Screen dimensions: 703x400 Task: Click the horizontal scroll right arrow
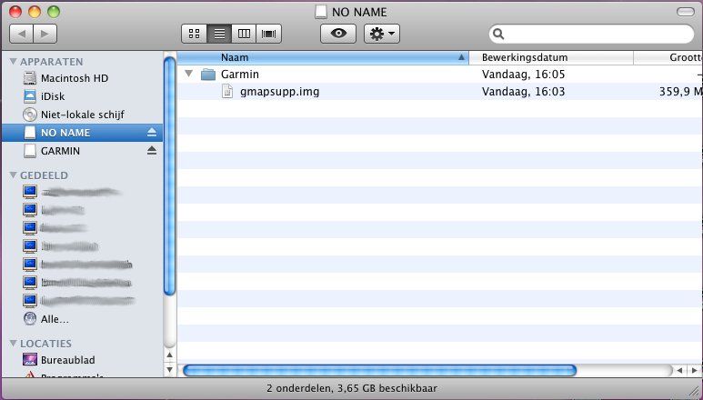(695, 370)
